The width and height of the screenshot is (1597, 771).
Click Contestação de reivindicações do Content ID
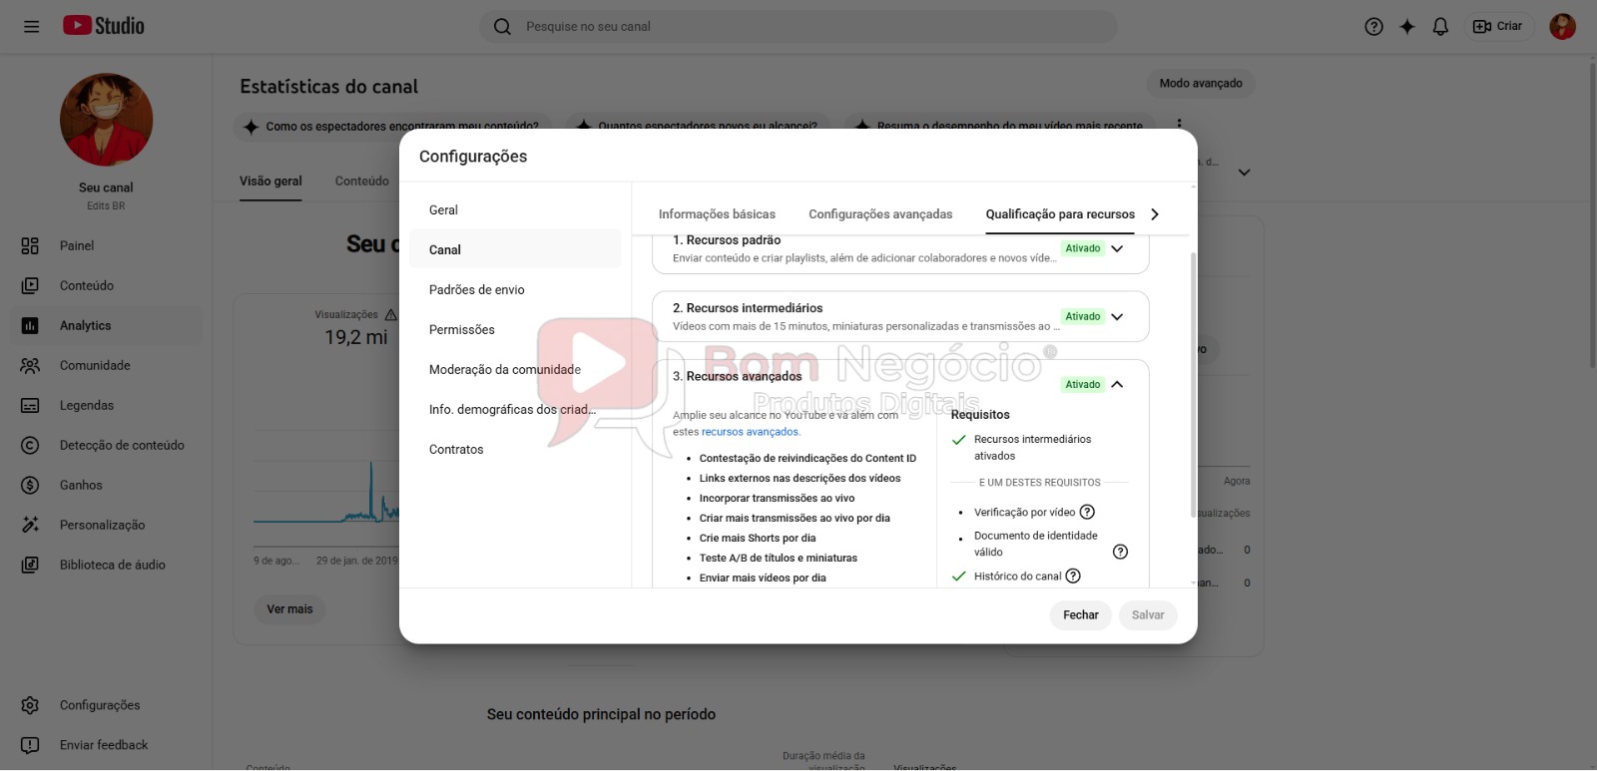point(807,458)
